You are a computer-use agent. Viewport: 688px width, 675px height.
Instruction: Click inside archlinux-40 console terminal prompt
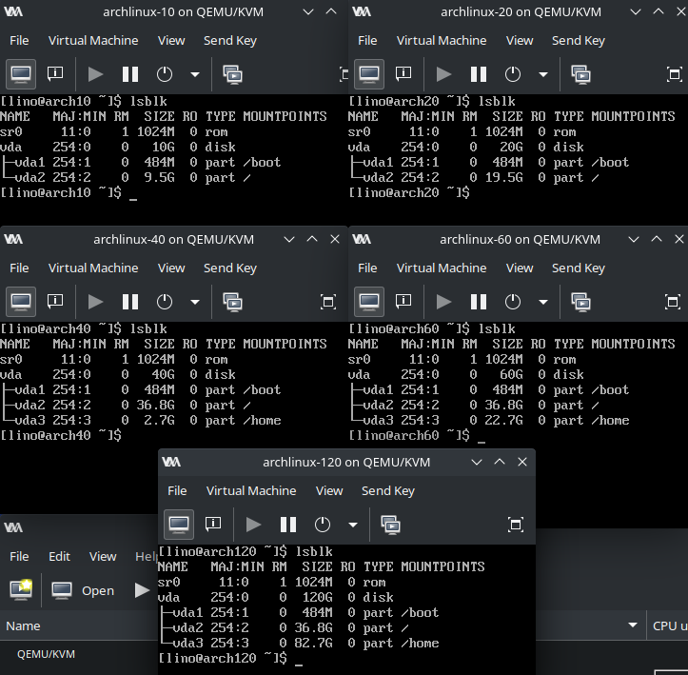tap(62, 435)
